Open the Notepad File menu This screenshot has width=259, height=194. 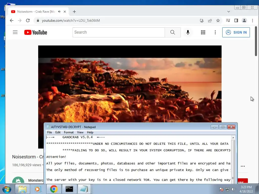[x=50, y=132]
